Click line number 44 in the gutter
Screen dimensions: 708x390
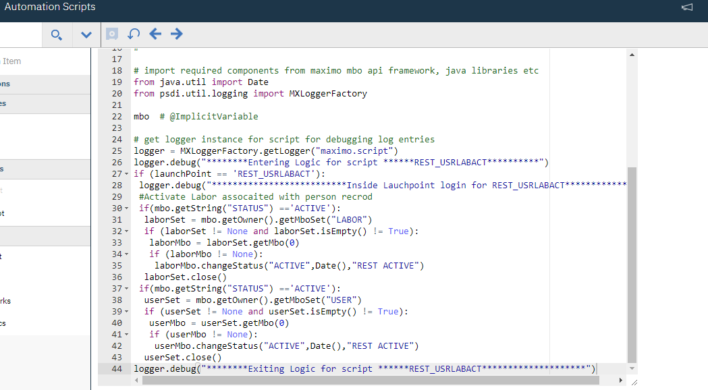116,368
